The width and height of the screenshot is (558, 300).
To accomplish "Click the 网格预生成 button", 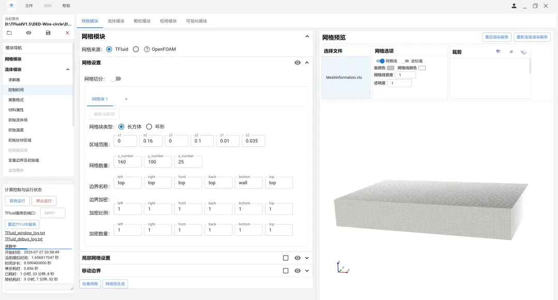I will pyautogui.click(x=115, y=284).
